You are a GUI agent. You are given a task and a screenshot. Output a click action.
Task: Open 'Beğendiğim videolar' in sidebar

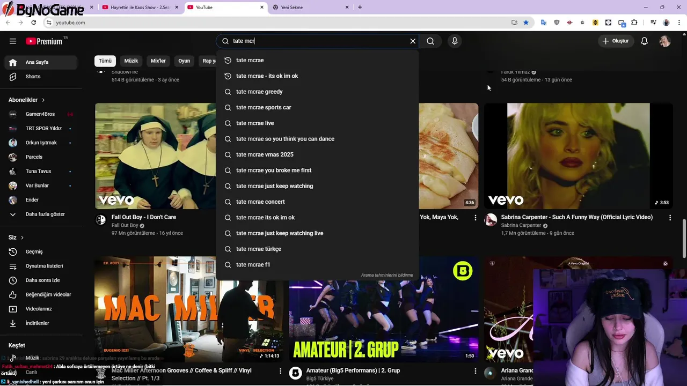point(41,295)
